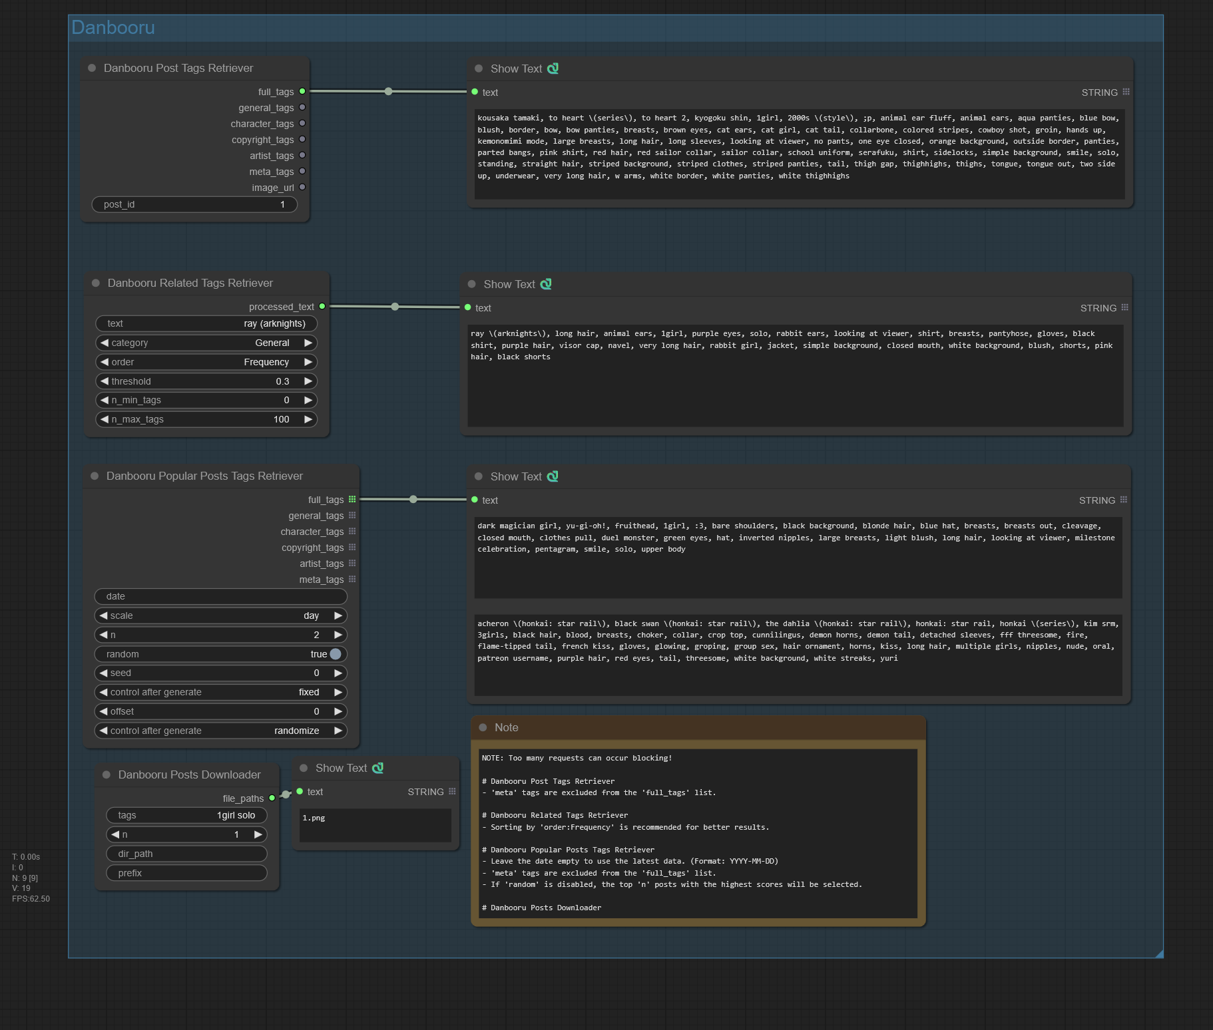1213x1030 pixels.
Task: Click full_tags grid output of Popular Posts node
Action: click(x=352, y=499)
